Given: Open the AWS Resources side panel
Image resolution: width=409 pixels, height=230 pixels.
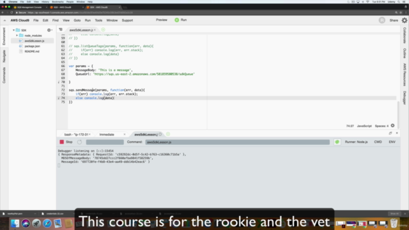Looking at the screenshot, I should click(405, 74).
